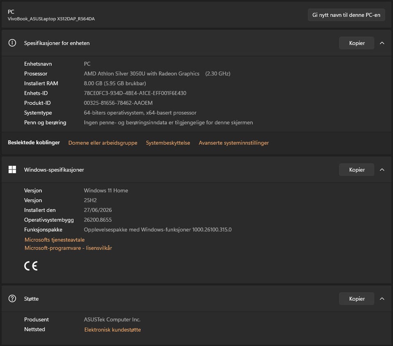The width and height of the screenshot is (393, 346).
Task: Click the Støtte header text
Action: 32,299
